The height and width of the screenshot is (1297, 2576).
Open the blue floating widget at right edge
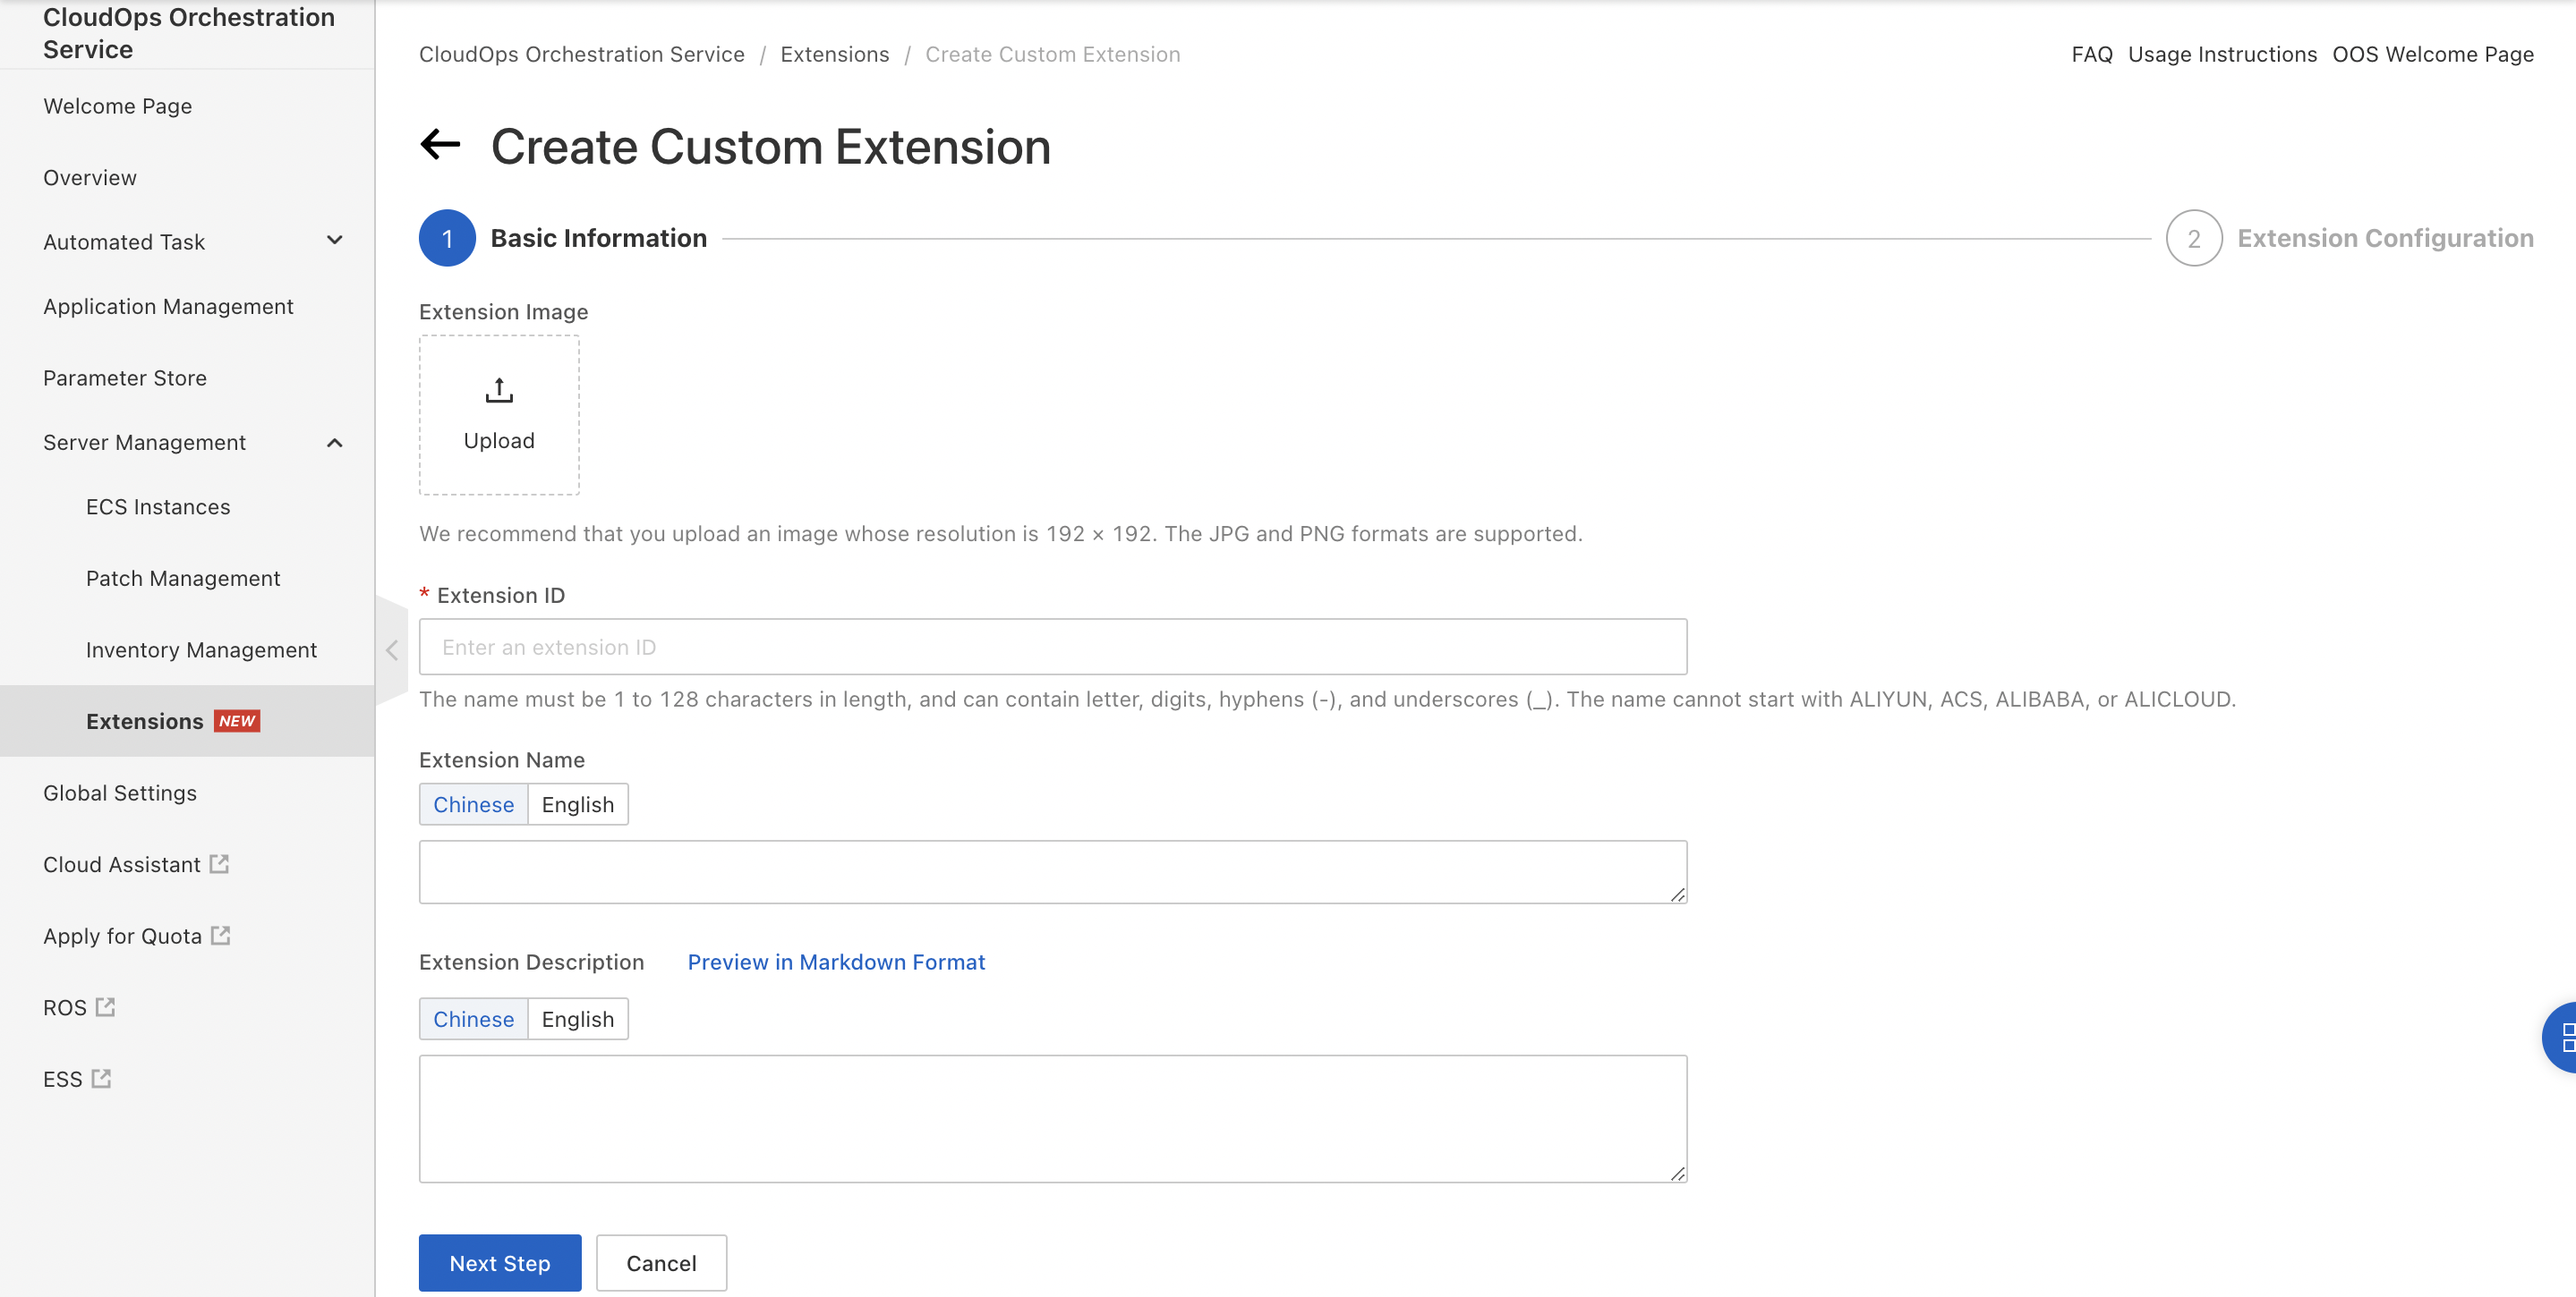pyautogui.click(x=2561, y=1038)
